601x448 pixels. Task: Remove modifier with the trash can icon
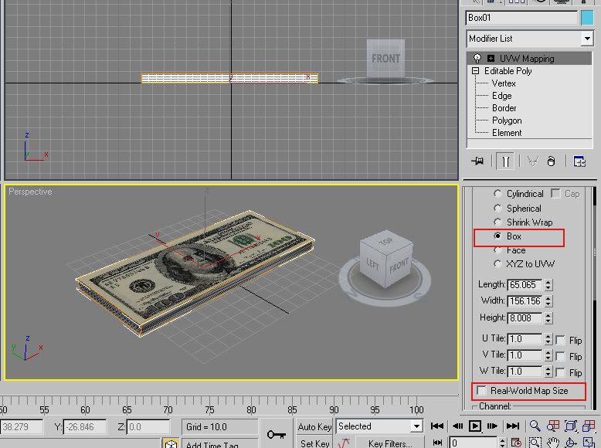point(551,161)
